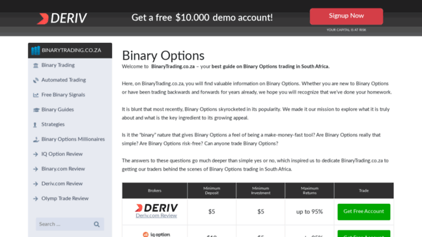Click the search magnifier icon in the sidebar
This screenshot has width=422, height=237.
pos(96,224)
